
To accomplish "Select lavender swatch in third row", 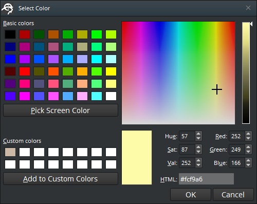I will click(x=82, y=59).
